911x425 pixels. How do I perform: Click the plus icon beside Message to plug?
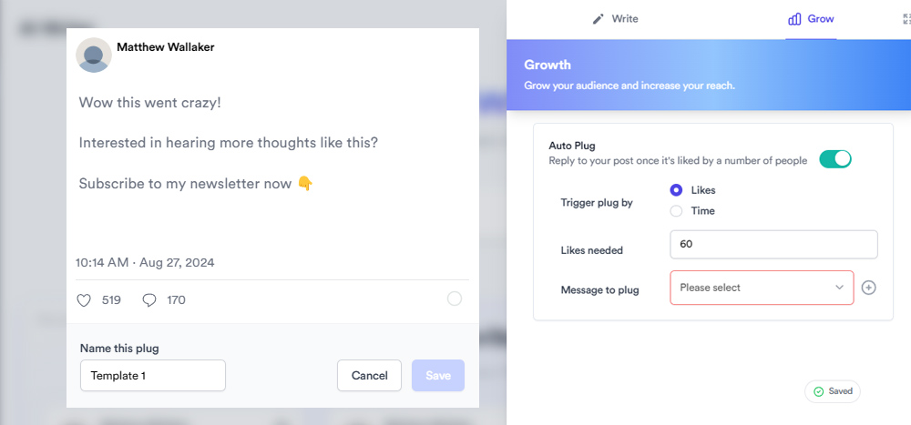tap(868, 288)
